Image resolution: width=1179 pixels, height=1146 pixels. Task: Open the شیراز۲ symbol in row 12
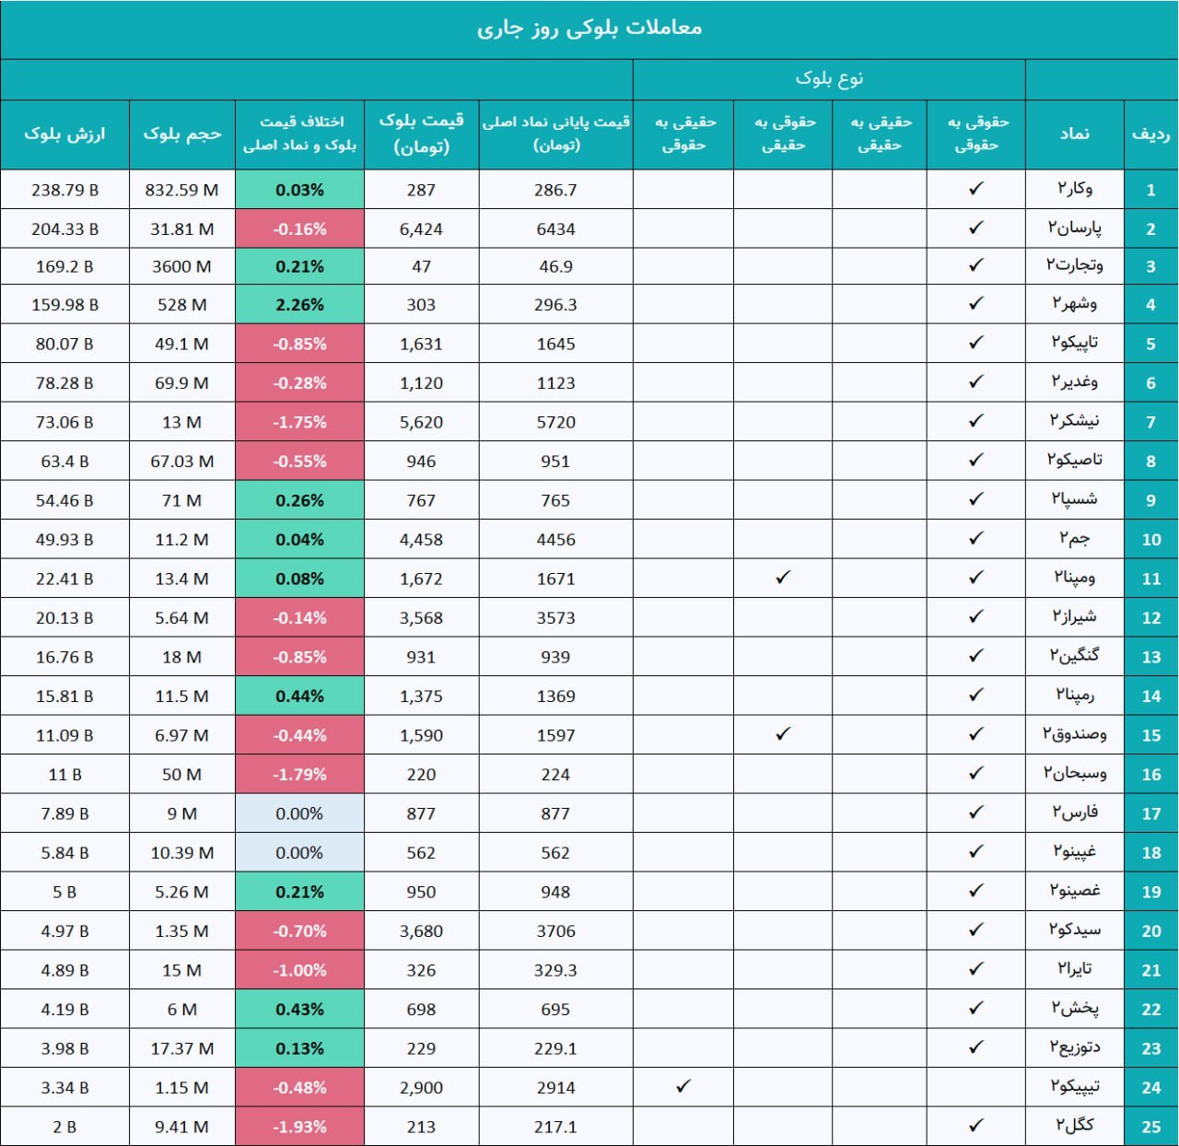1074,617
